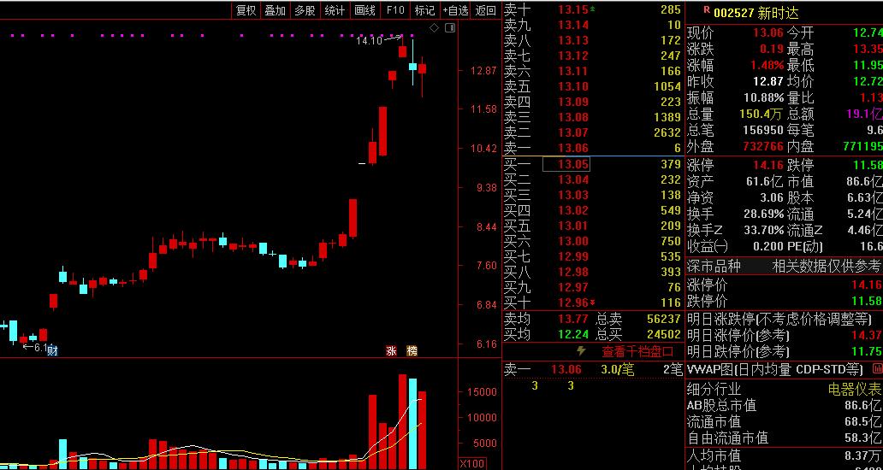Click the green up arrow beside 13.15
This screenshot has height=470, width=883.
pyautogui.click(x=592, y=9)
